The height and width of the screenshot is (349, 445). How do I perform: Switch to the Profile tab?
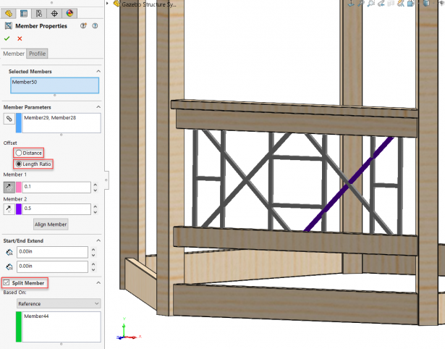pos(36,54)
